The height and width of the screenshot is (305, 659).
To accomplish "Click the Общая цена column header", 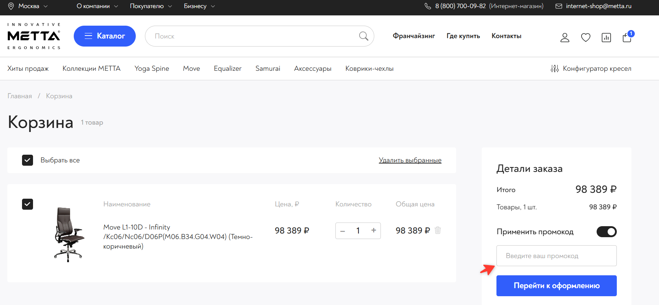I will (x=415, y=204).
